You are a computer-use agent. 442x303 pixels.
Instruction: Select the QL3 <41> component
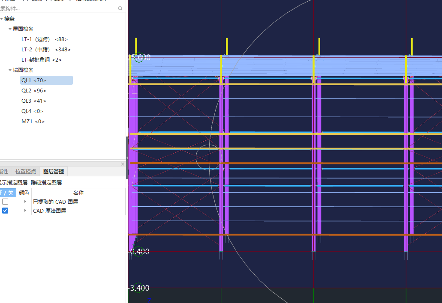34,101
